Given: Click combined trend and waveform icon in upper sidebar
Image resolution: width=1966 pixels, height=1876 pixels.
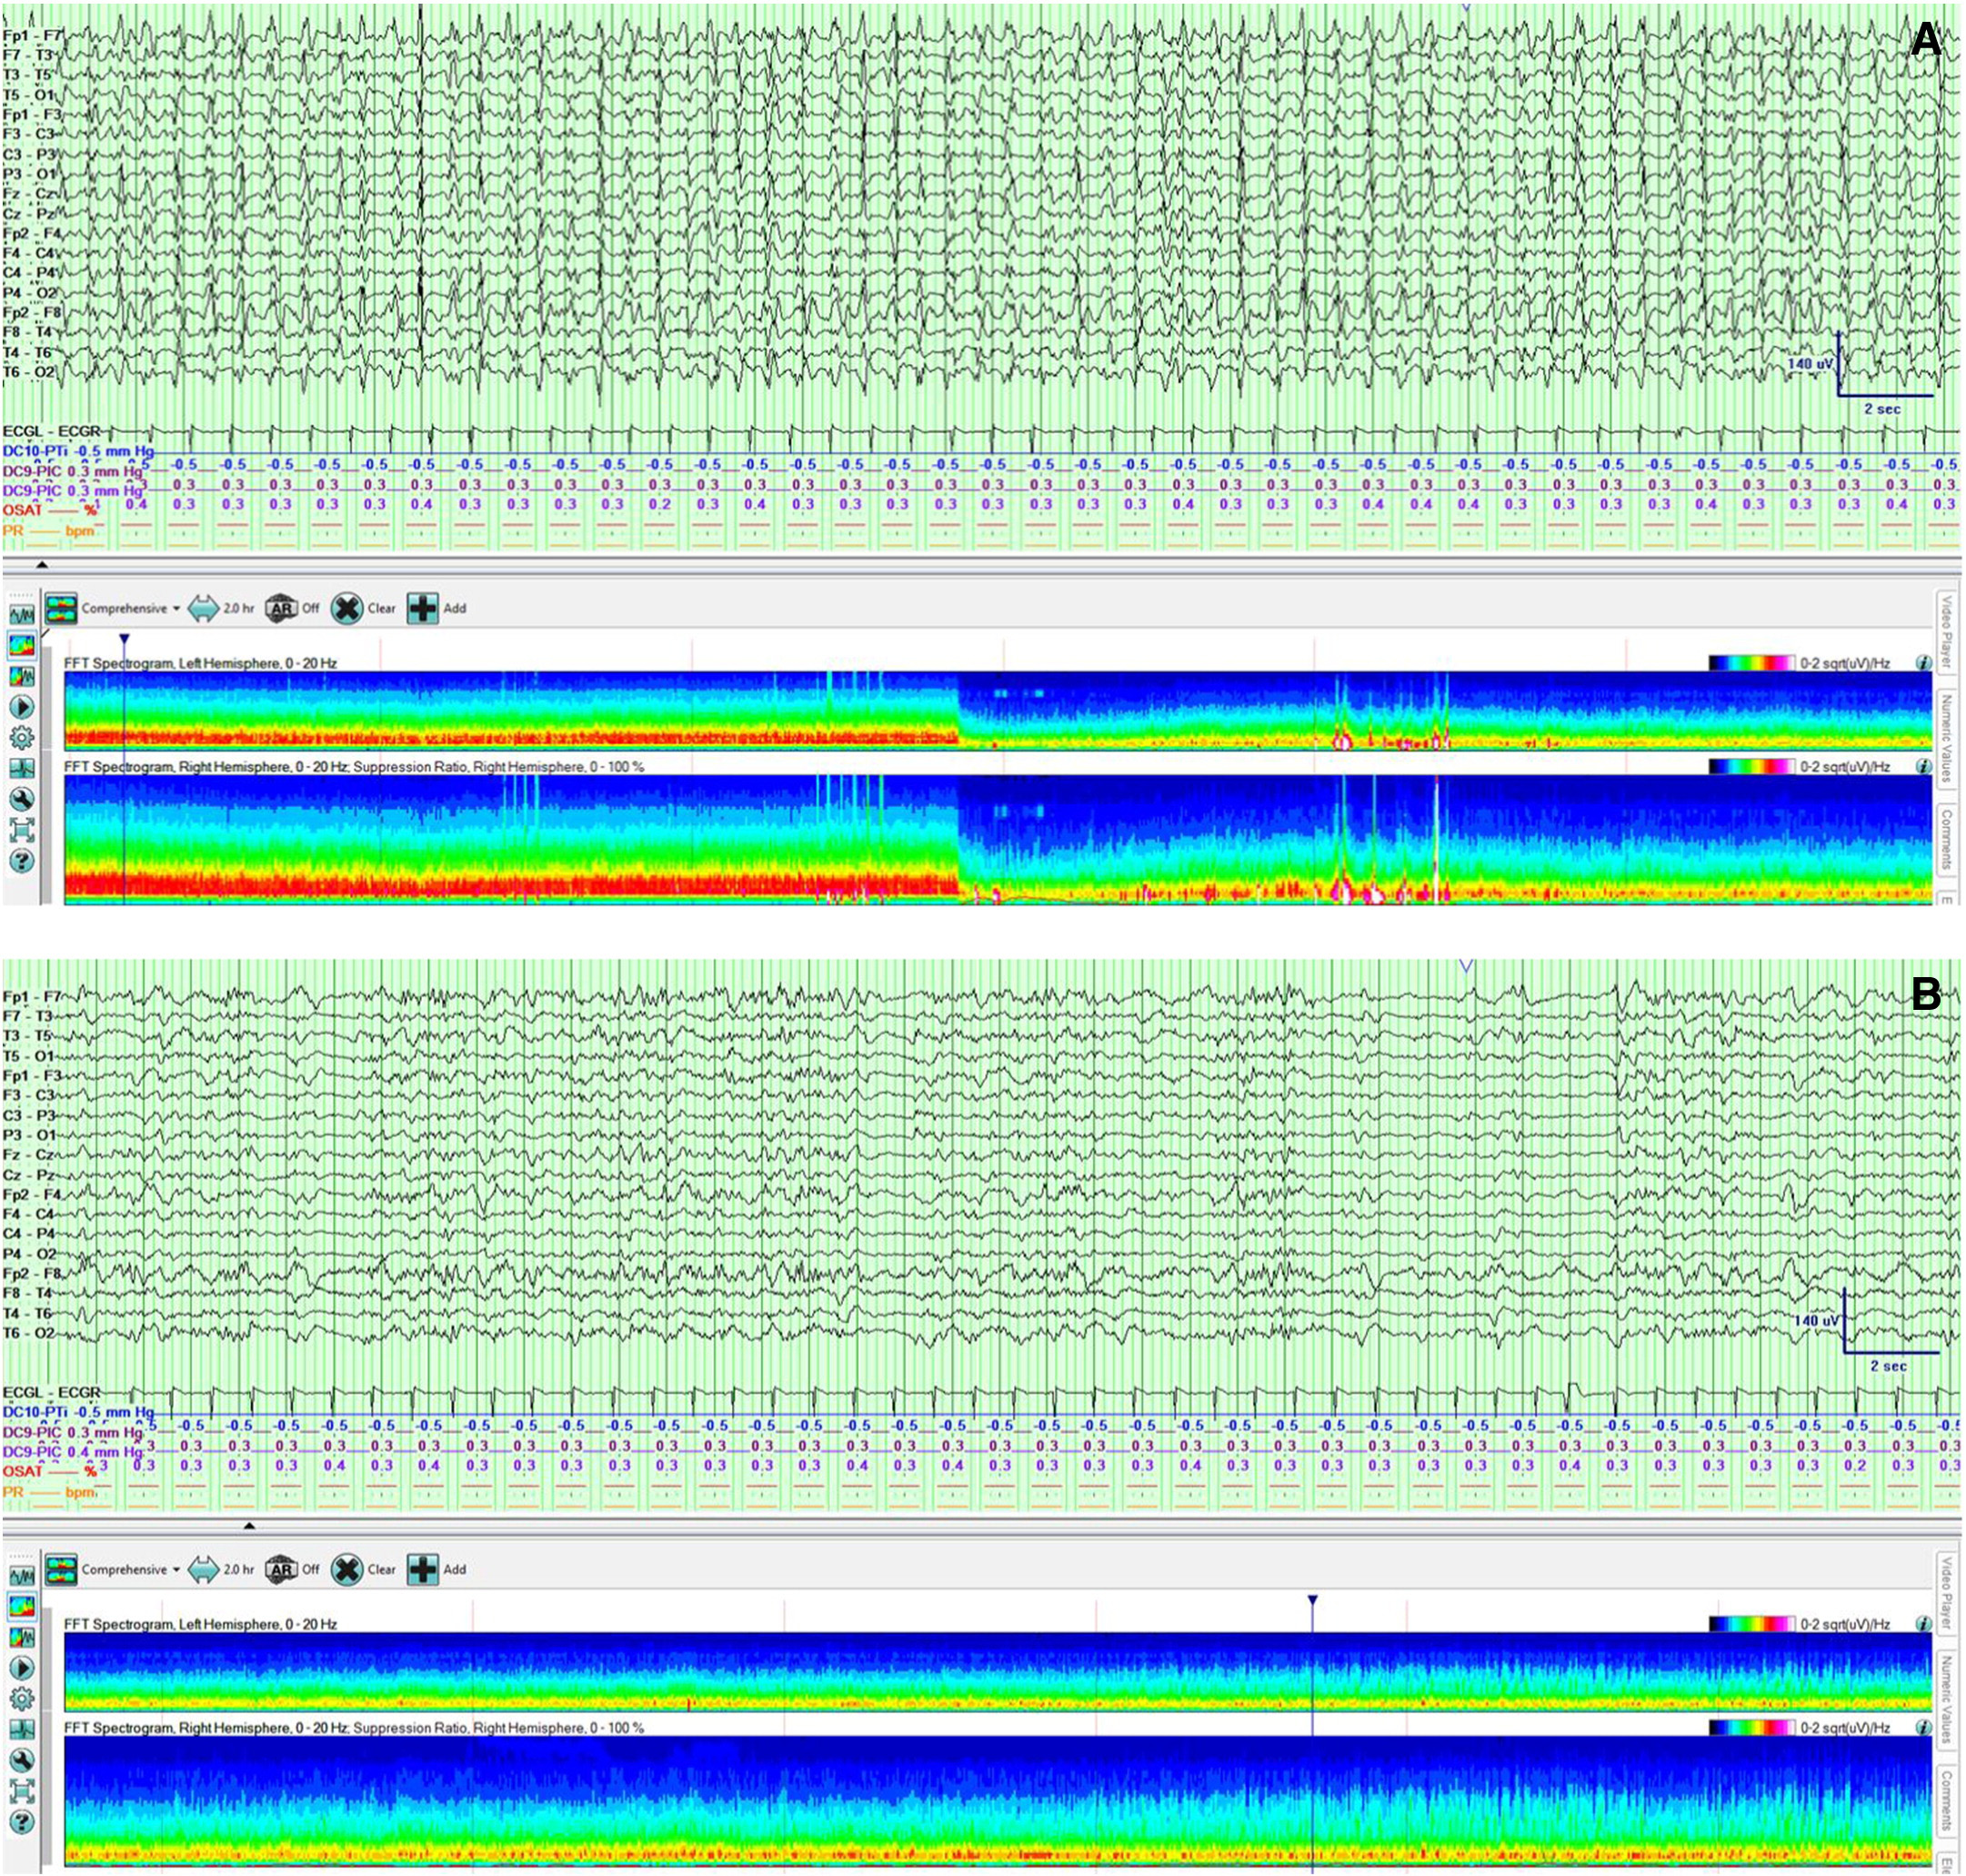Looking at the screenshot, I should click(21, 676).
